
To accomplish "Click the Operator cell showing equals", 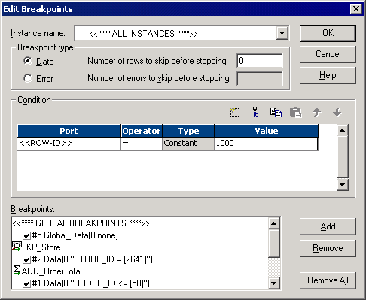I will (x=142, y=144).
